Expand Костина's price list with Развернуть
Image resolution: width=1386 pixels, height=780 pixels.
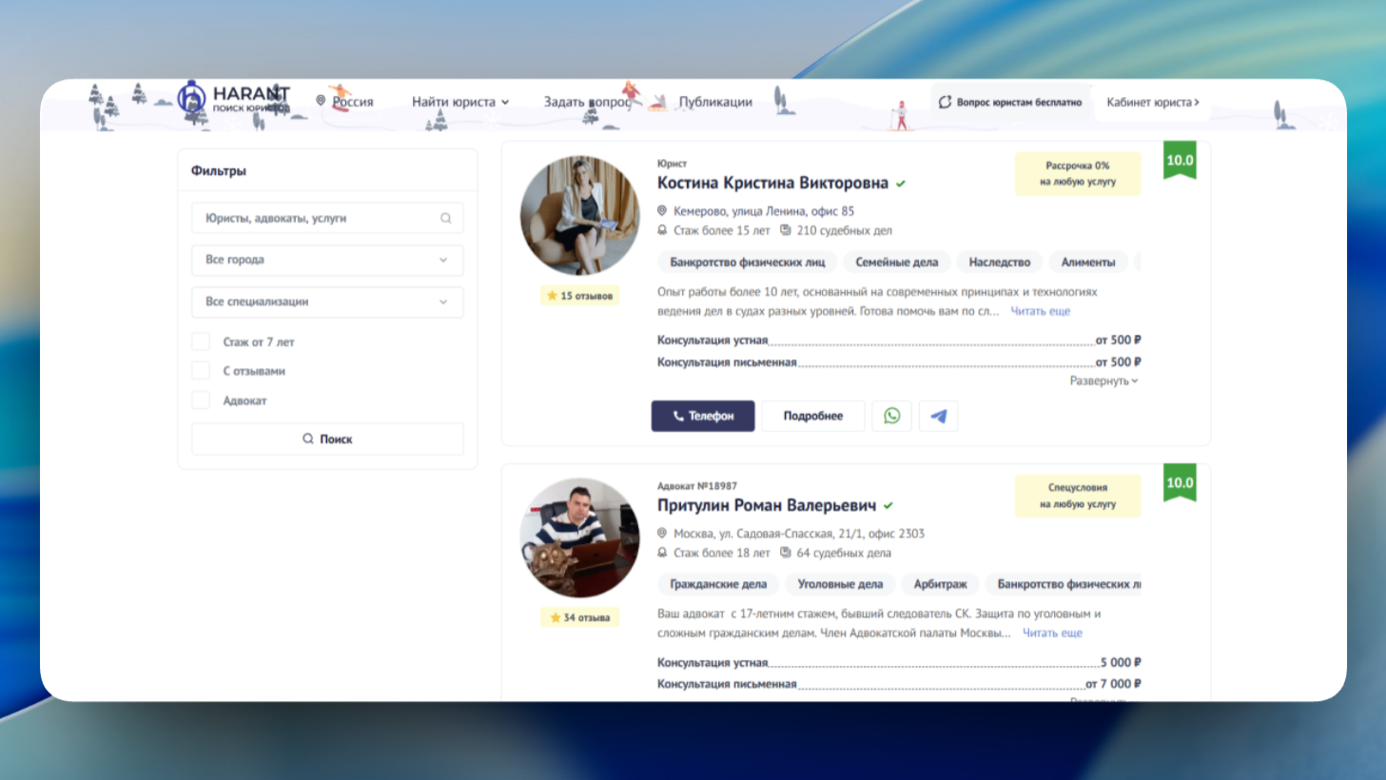(x=1103, y=380)
